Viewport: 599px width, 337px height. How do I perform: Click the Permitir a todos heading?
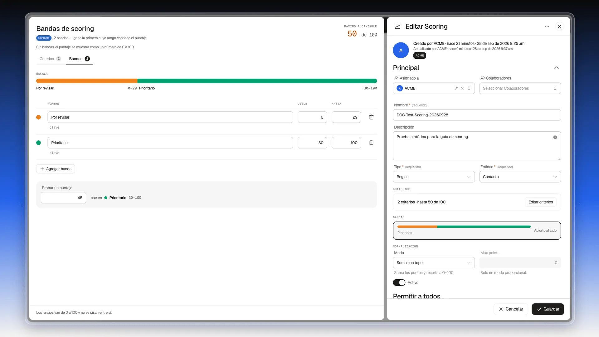click(416, 296)
